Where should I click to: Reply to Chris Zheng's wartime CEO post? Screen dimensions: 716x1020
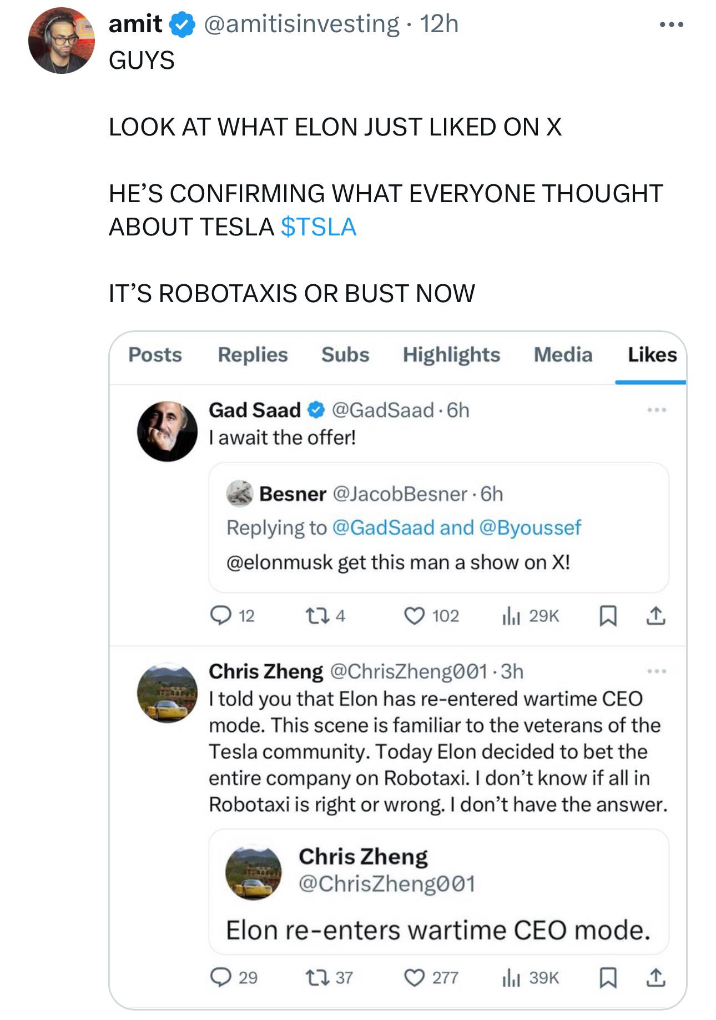tap(221, 977)
